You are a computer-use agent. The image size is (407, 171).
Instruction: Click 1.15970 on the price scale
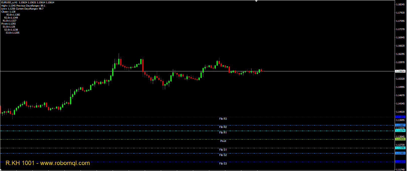pyautogui.click(x=400, y=62)
